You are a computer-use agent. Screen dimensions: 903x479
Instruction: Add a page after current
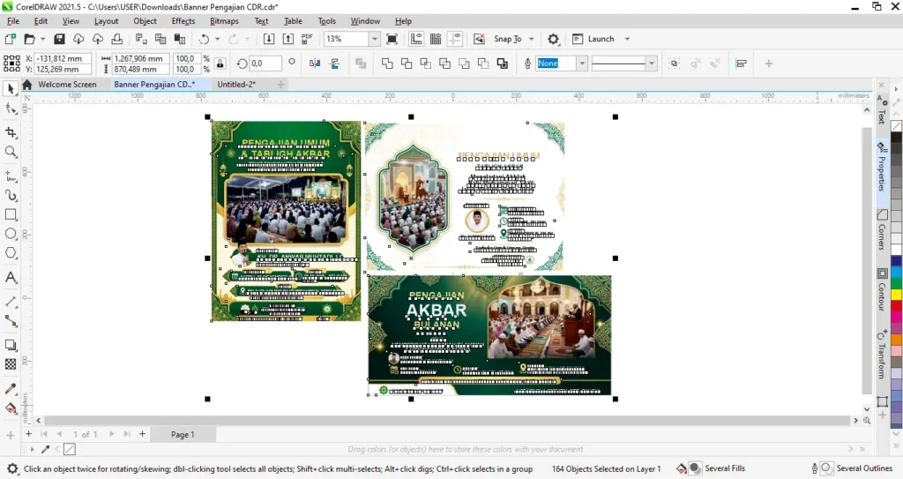coord(142,434)
